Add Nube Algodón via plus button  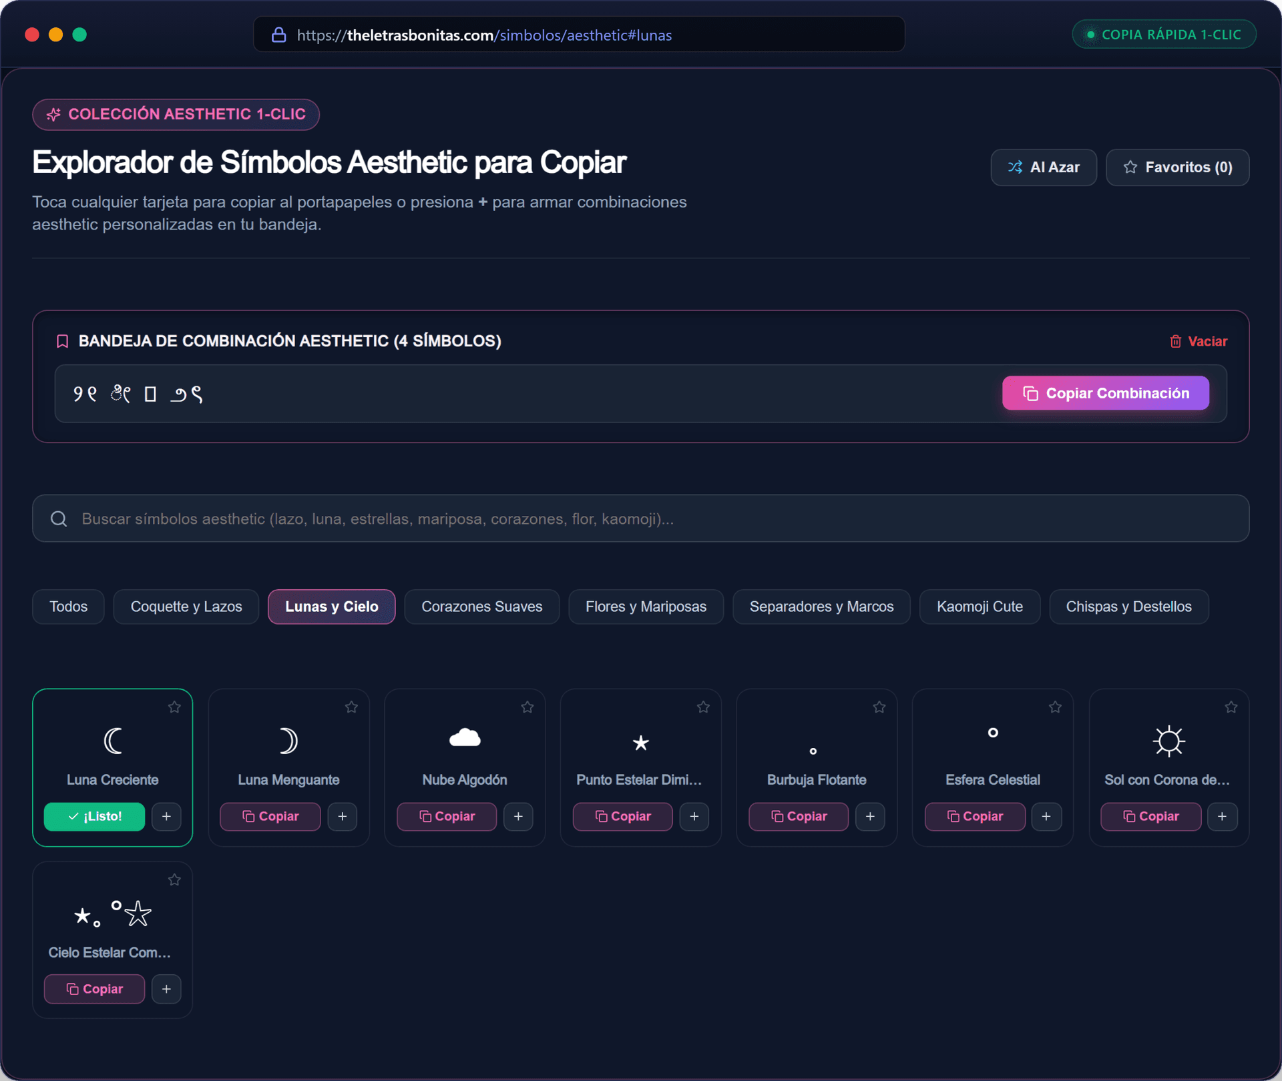518,817
